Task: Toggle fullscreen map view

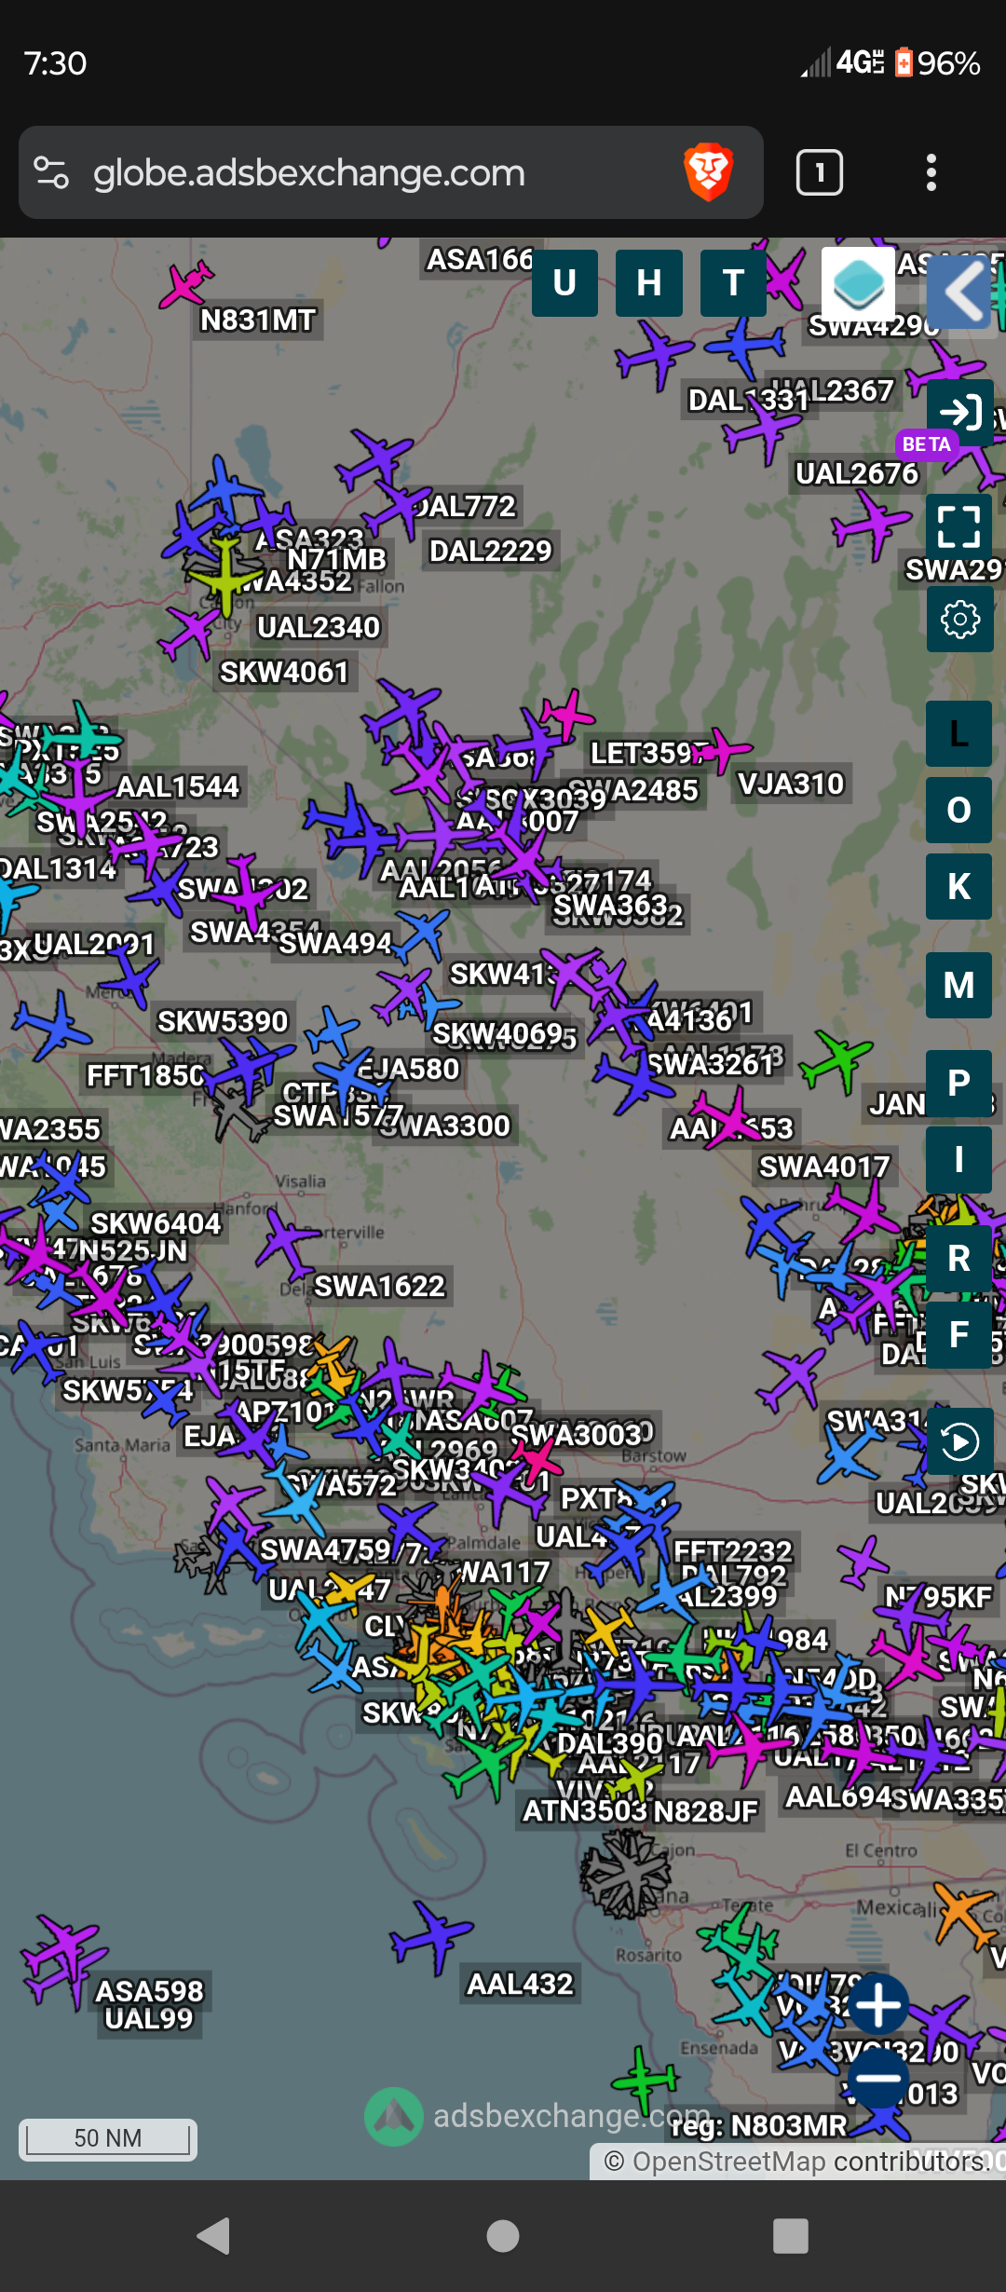Action: 960,526
